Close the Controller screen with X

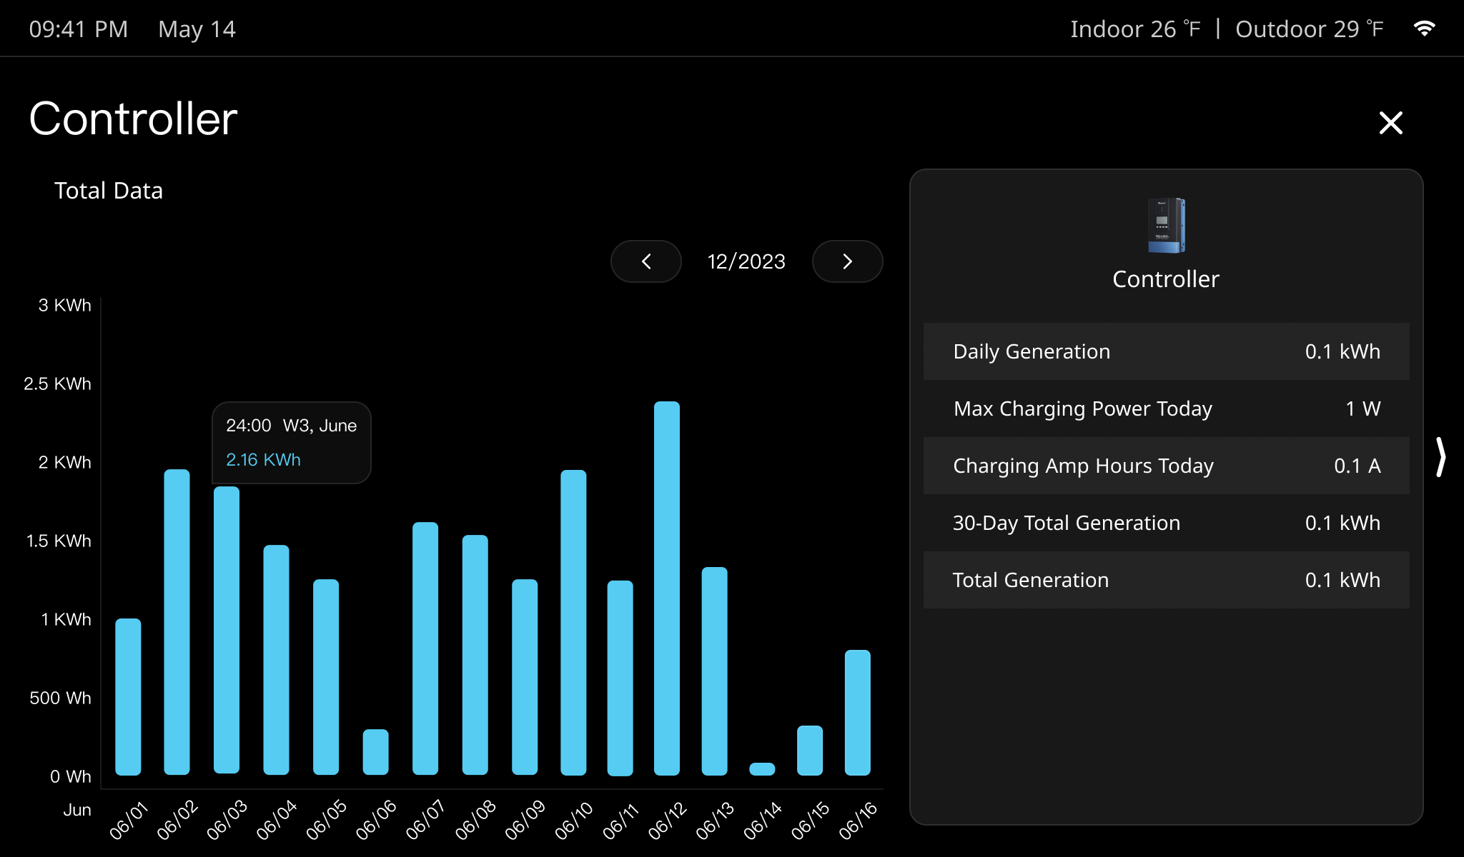(1390, 123)
